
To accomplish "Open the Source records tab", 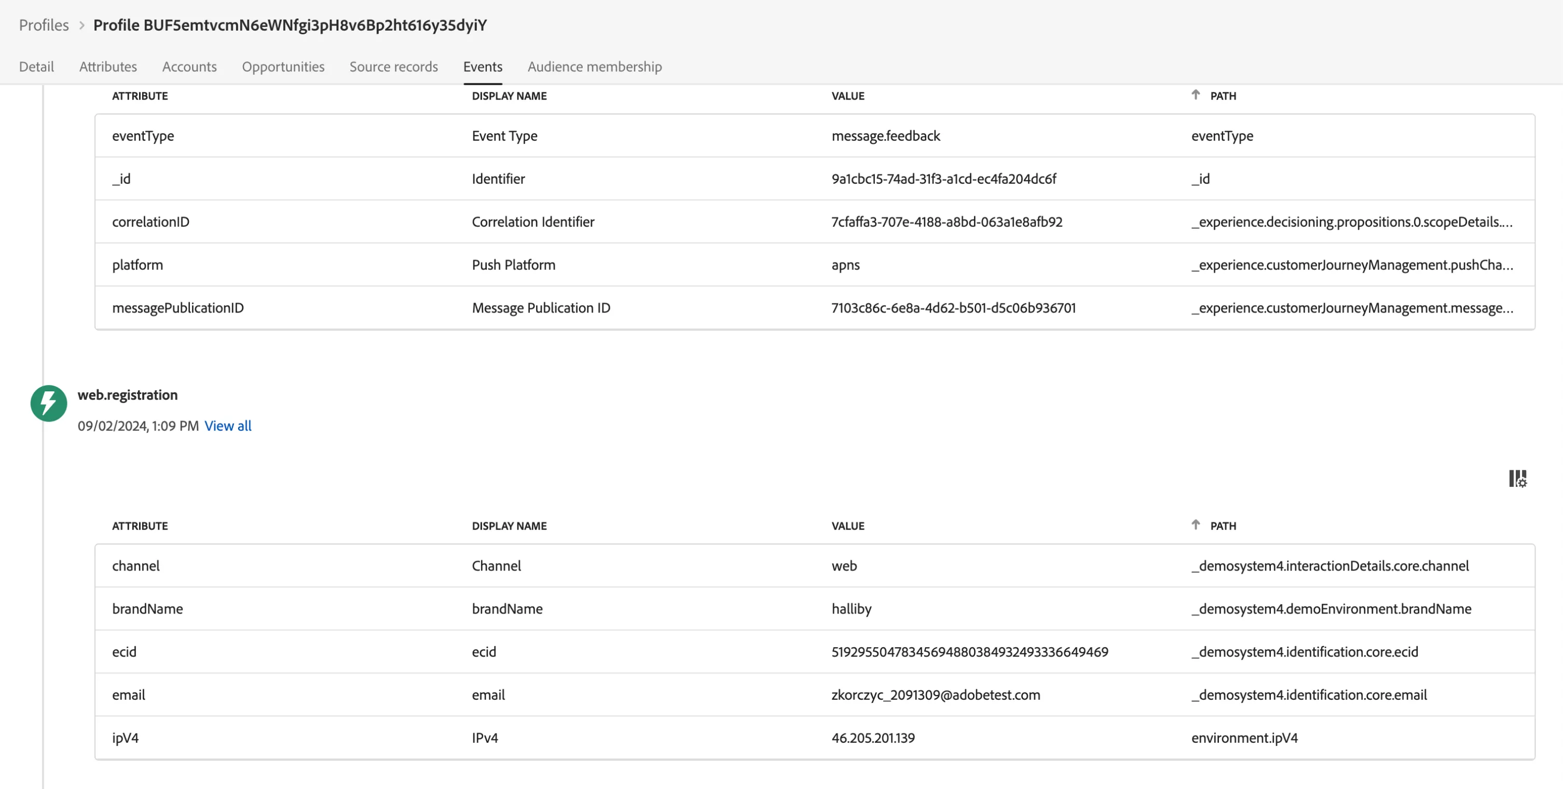I will pos(393,67).
